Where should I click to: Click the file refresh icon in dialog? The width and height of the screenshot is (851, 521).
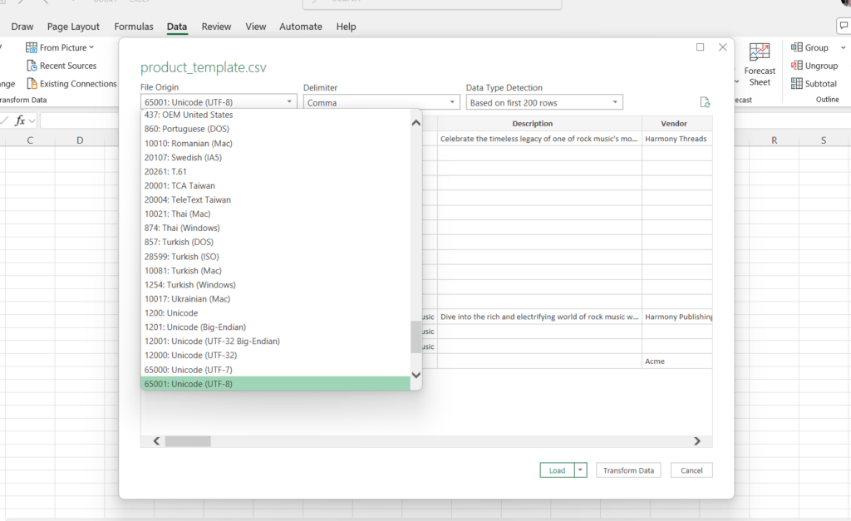pyautogui.click(x=705, y=102)
